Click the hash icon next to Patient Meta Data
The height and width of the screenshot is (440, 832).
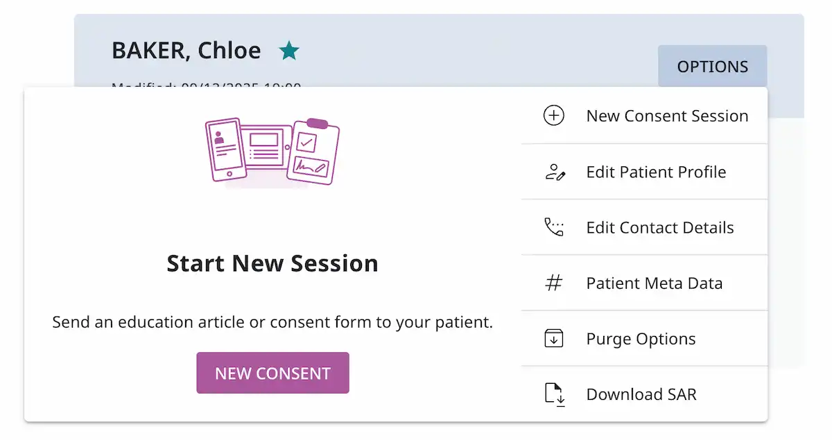coord(553,283)
